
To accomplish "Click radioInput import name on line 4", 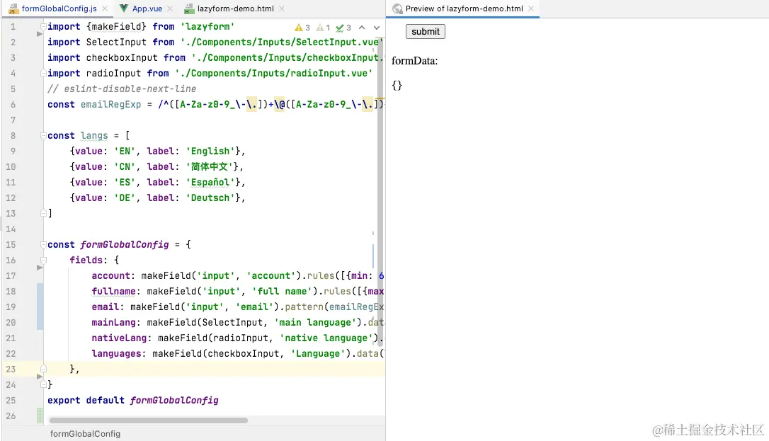I will coord(113,73).
